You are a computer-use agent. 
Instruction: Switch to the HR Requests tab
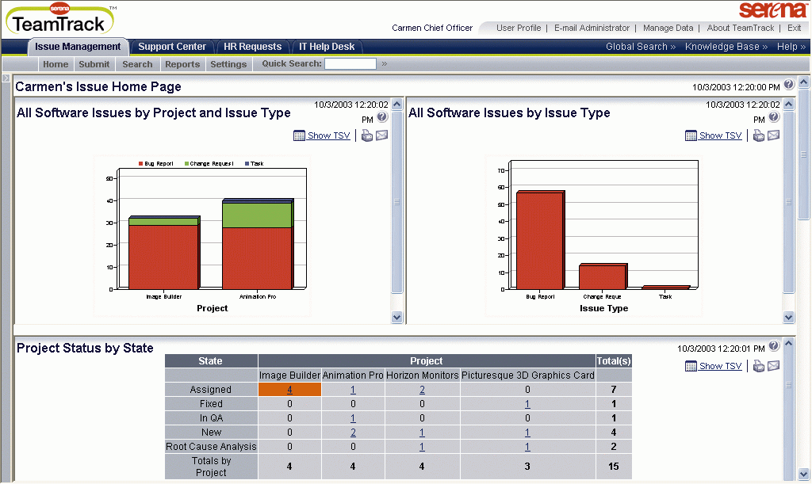tap(253, 47)
